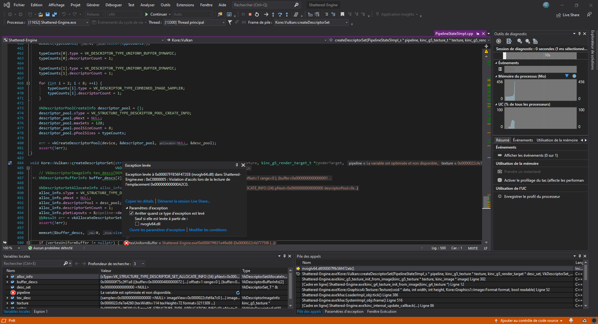Expand the alloc_info variable
The height and width of the screenshot is (324, 598).
7,276
